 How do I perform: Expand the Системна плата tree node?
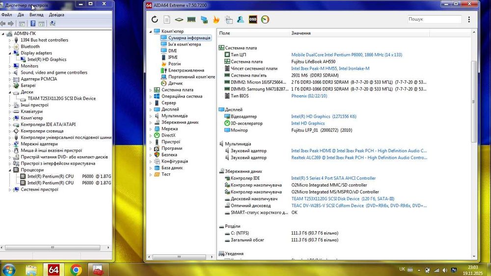pos(151,90)
